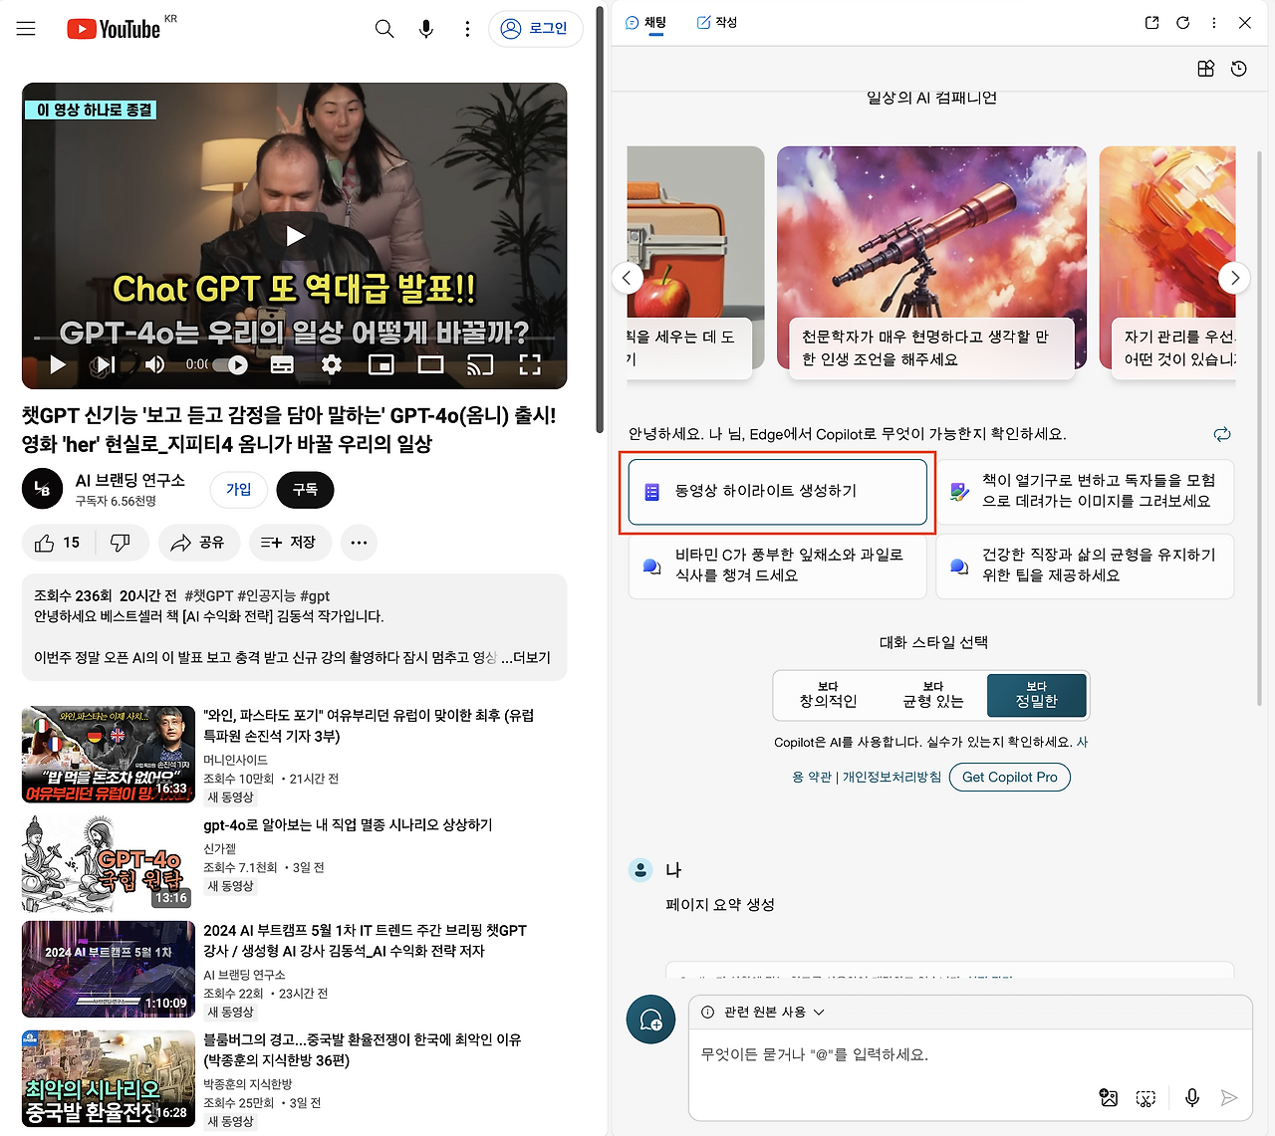
Task: Click the 책이 열기구로 변하고 image suggestion
Action: [1086, 492]
